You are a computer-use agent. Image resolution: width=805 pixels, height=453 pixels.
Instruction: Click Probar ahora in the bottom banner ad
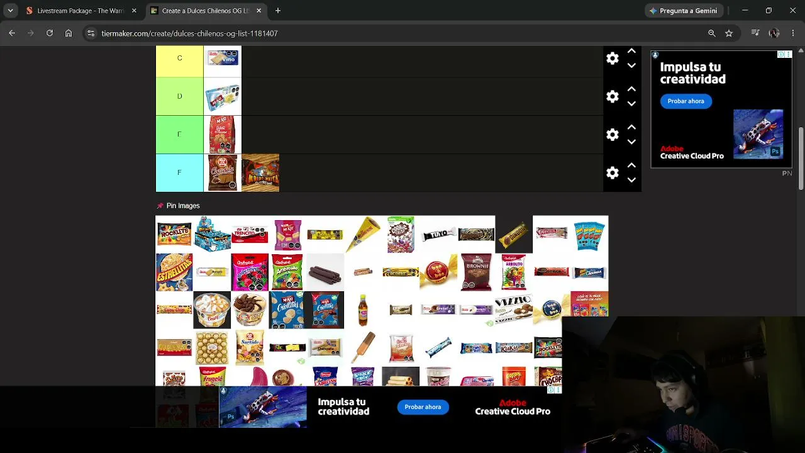click(423, 407)
